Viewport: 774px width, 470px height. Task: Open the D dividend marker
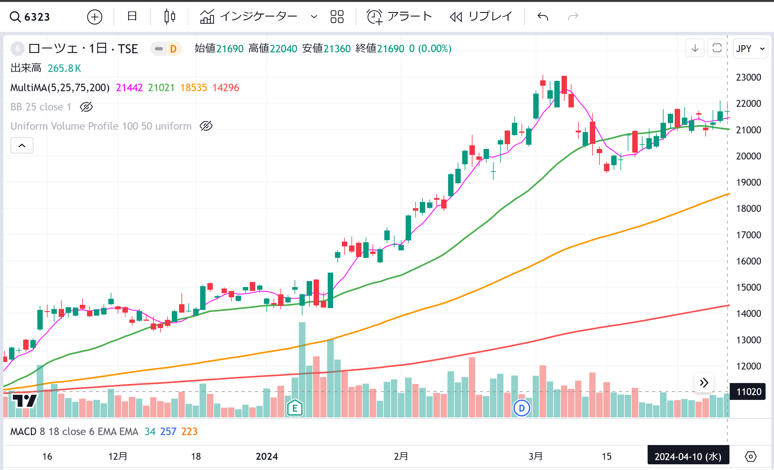tap(522, 408)
